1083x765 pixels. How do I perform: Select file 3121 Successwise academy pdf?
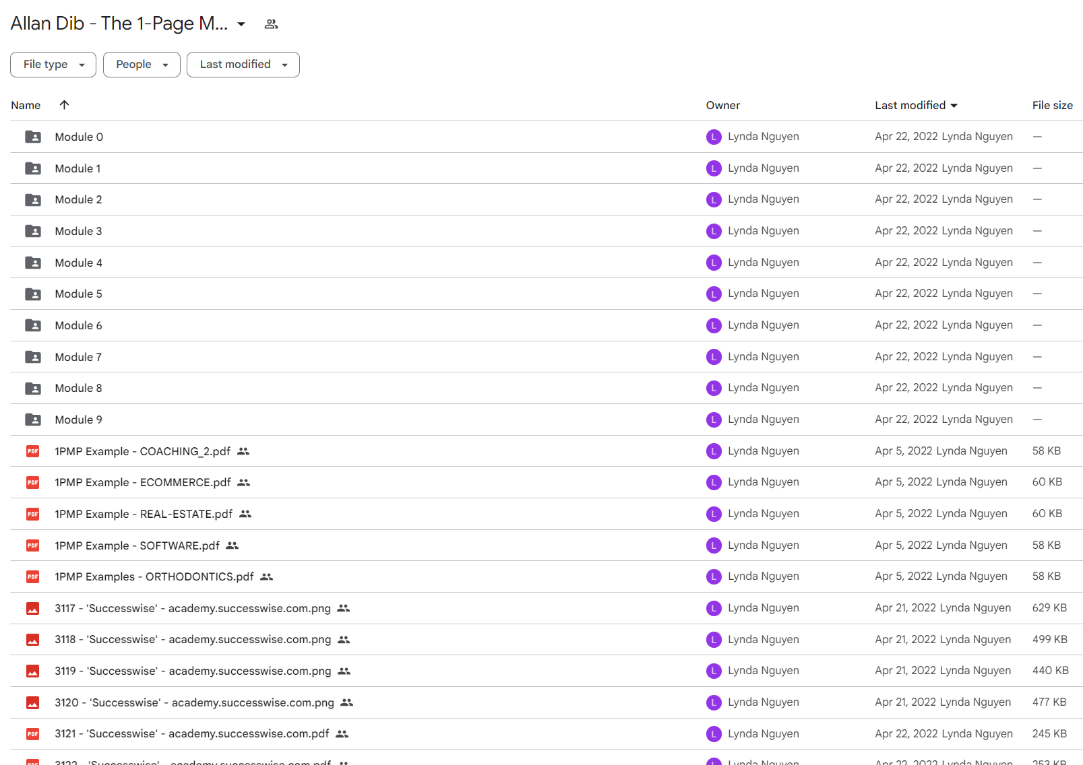[x=192, y=734]
